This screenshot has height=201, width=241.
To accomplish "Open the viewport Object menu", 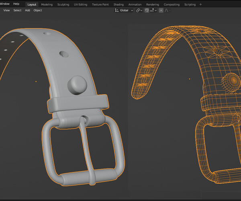I will click(x=38, y=10).
